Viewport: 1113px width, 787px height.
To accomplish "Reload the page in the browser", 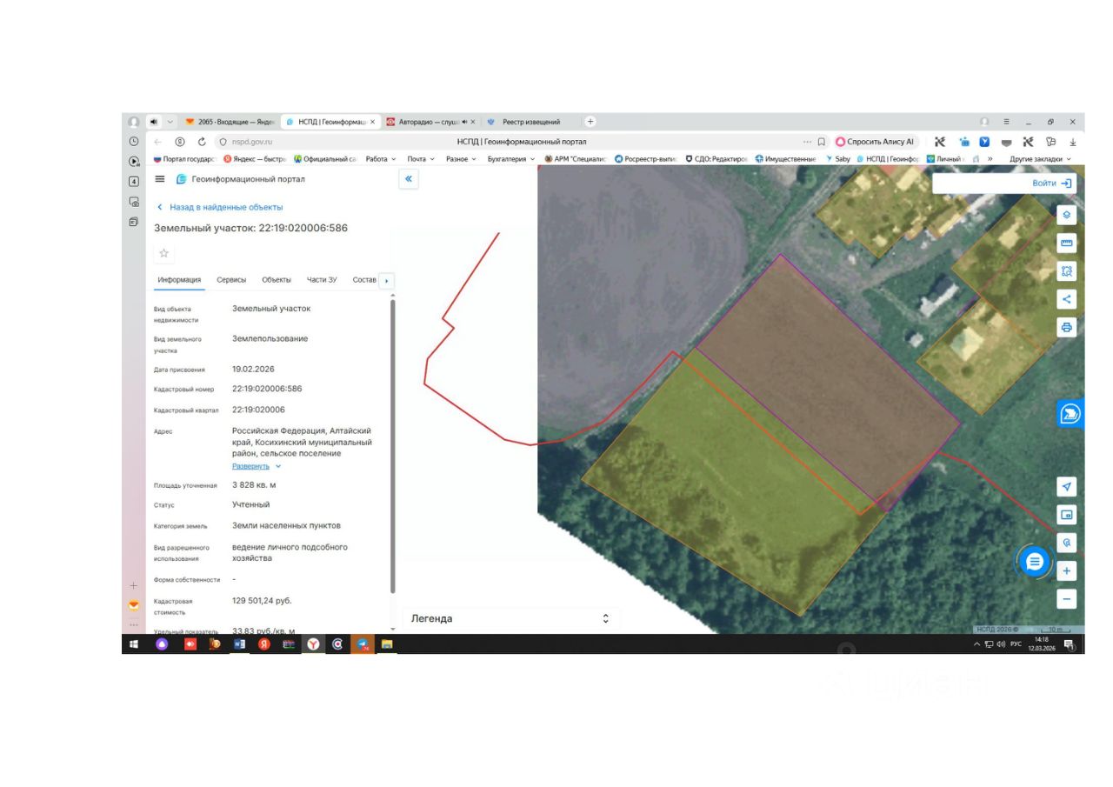I will 202,142.
